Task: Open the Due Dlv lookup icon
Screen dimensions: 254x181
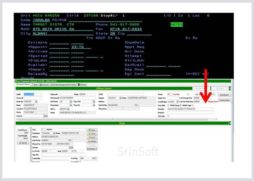Action: pyautogui.click(x=94, y=105)
